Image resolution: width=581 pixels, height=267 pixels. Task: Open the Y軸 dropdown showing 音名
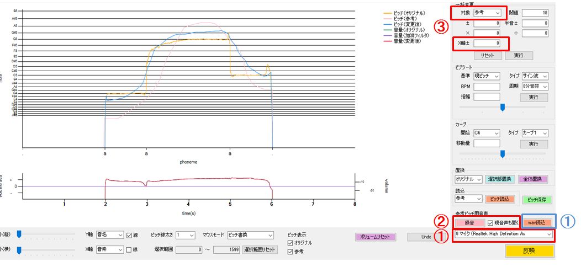click(x=110, y=234)
